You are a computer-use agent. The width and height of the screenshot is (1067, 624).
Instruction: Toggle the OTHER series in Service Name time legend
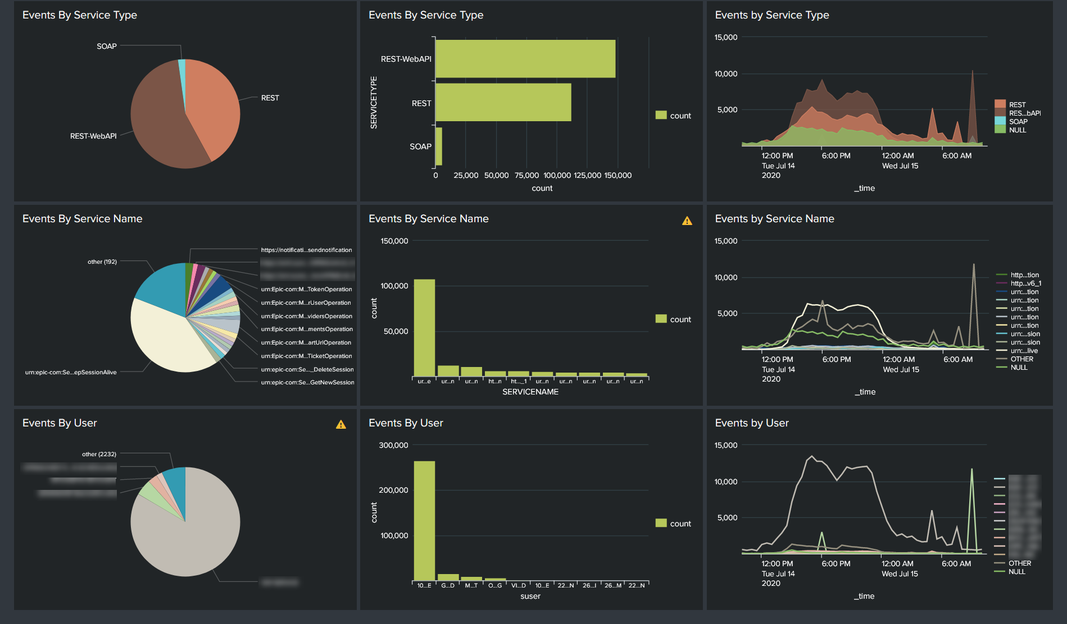[x=1021, y=359]
